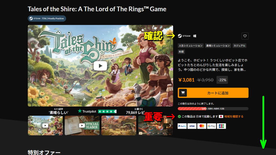Click the VISA payment icon
The width and height of the screenshot is (276, 155).
(x=192, y=126)
